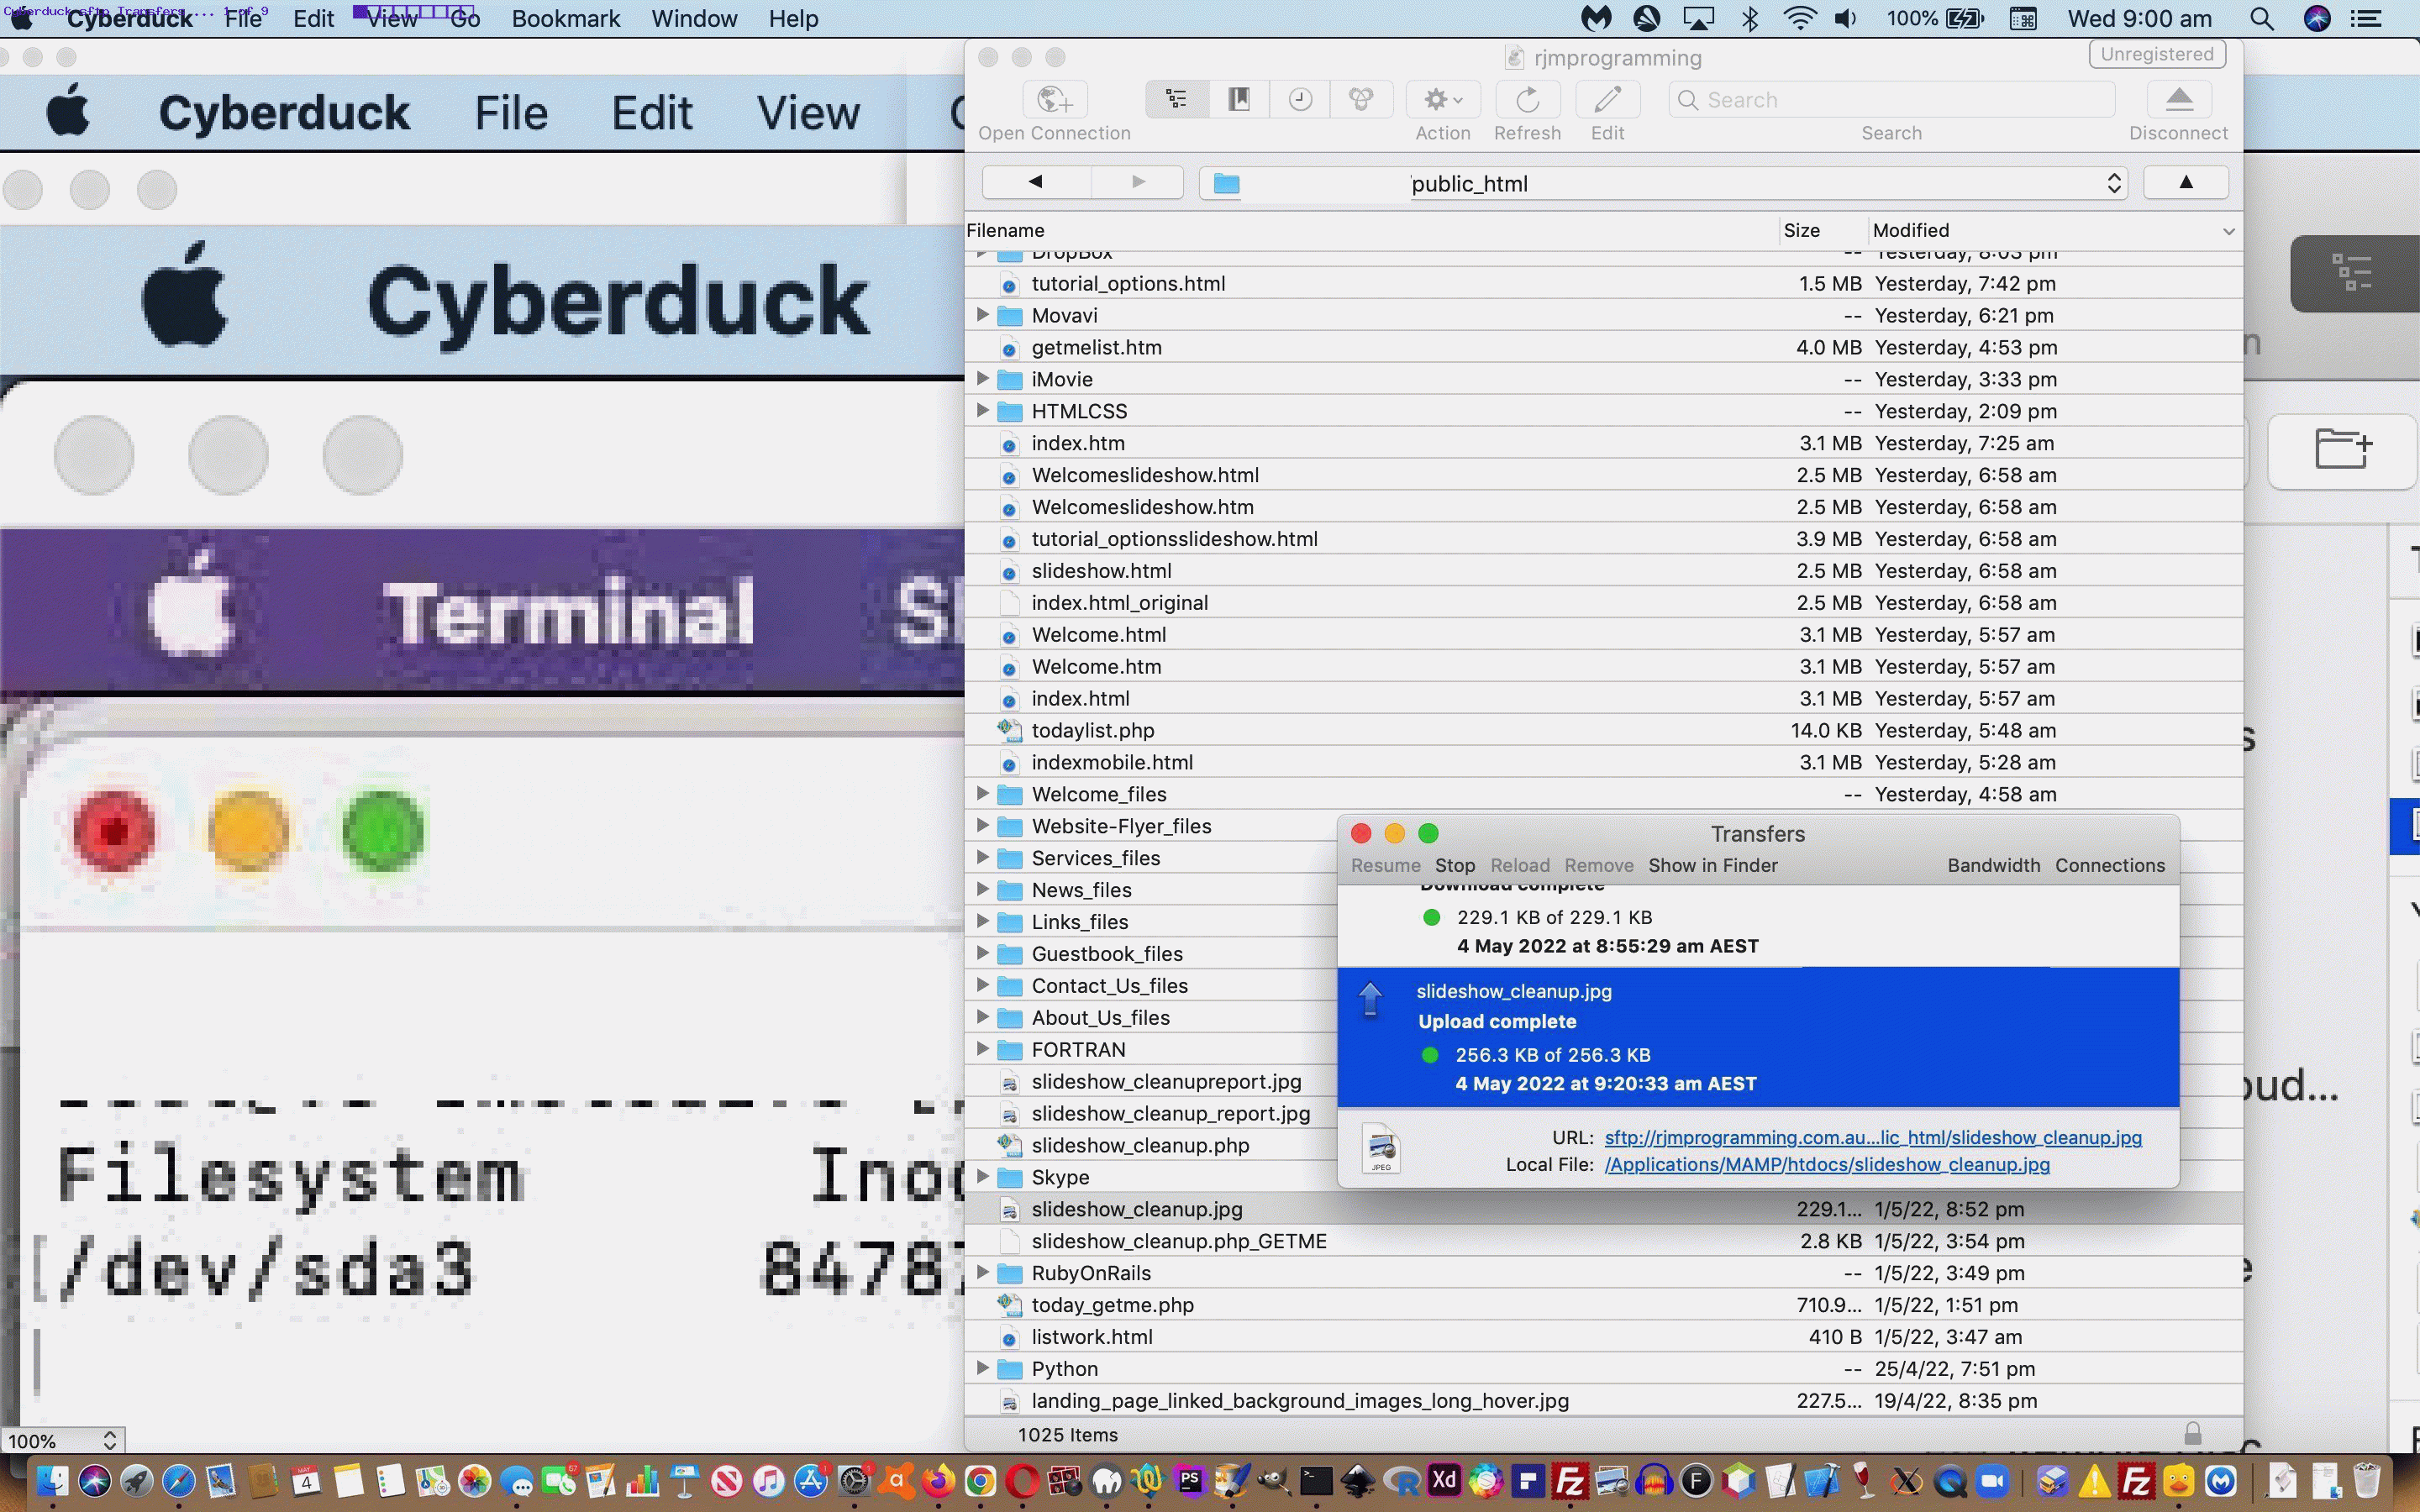This screenshot has width=2420, height=1512.
Task: Open the Bookmark menu
Action: pos(566,18)
